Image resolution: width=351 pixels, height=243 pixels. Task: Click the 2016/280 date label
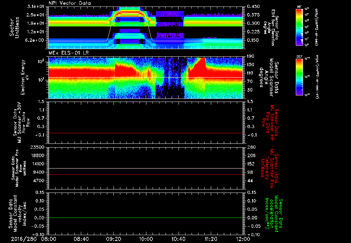tap(23, 239)
